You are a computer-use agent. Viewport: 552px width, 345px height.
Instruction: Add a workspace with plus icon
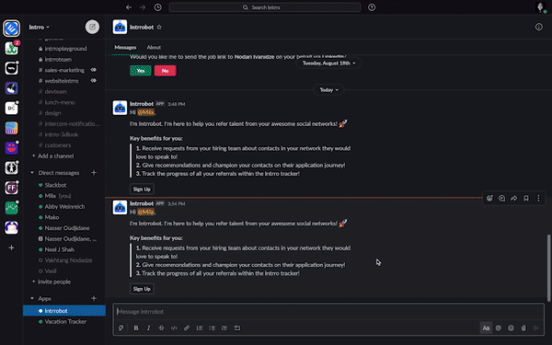11,247
